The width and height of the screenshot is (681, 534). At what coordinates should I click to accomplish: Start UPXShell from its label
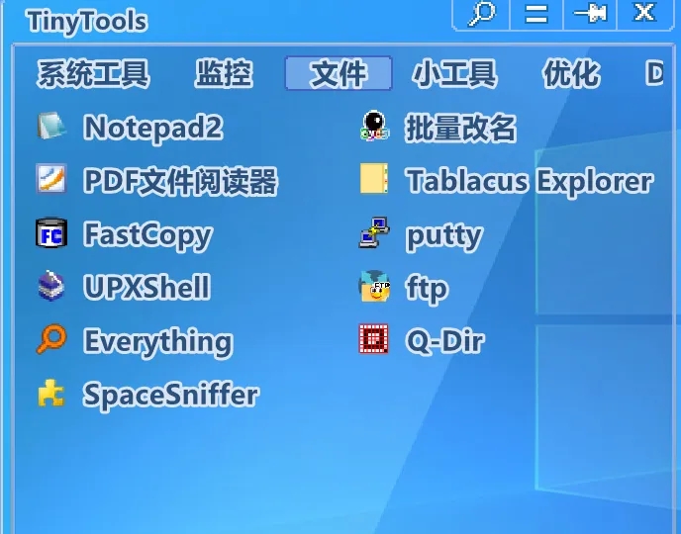[x=146, y=287]
